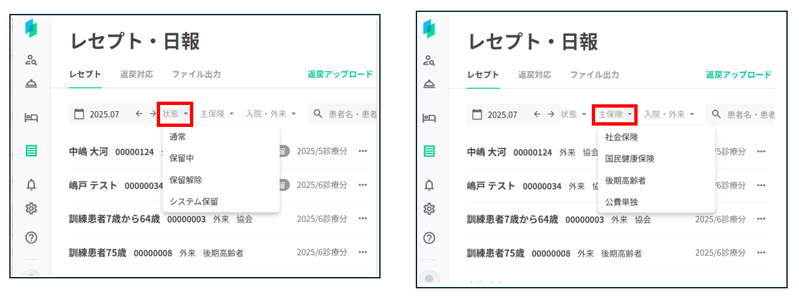
Task: Open help question mark in right screenshot
Action: coord(429,238)
